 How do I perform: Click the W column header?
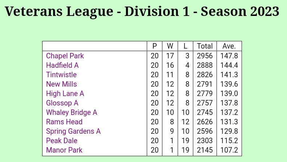(x=170, y=46)
